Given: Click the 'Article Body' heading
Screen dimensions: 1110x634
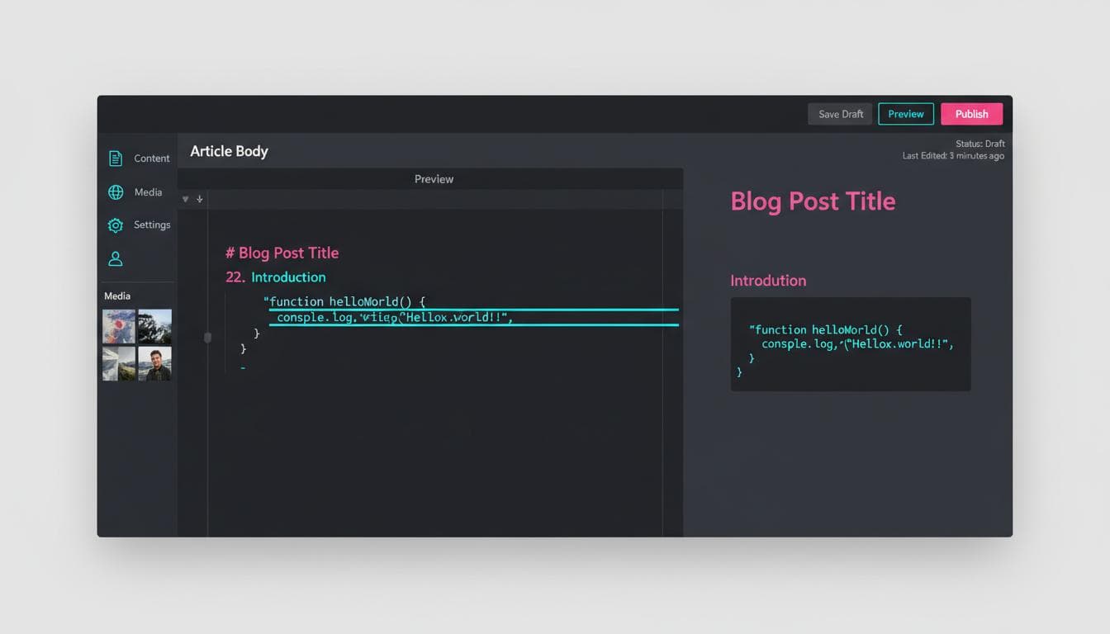Looking at the screenshot, I should [229, 151].
